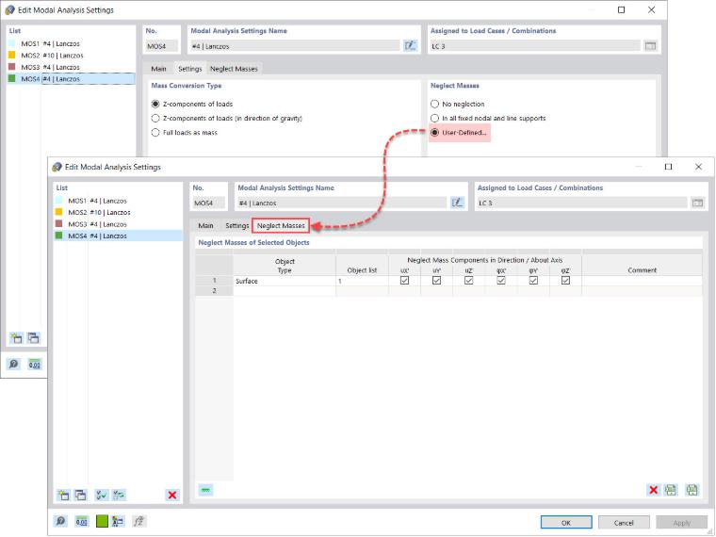Click help search icon in back window footer
This screenshot has height=537, width=716.
point(14,364)
